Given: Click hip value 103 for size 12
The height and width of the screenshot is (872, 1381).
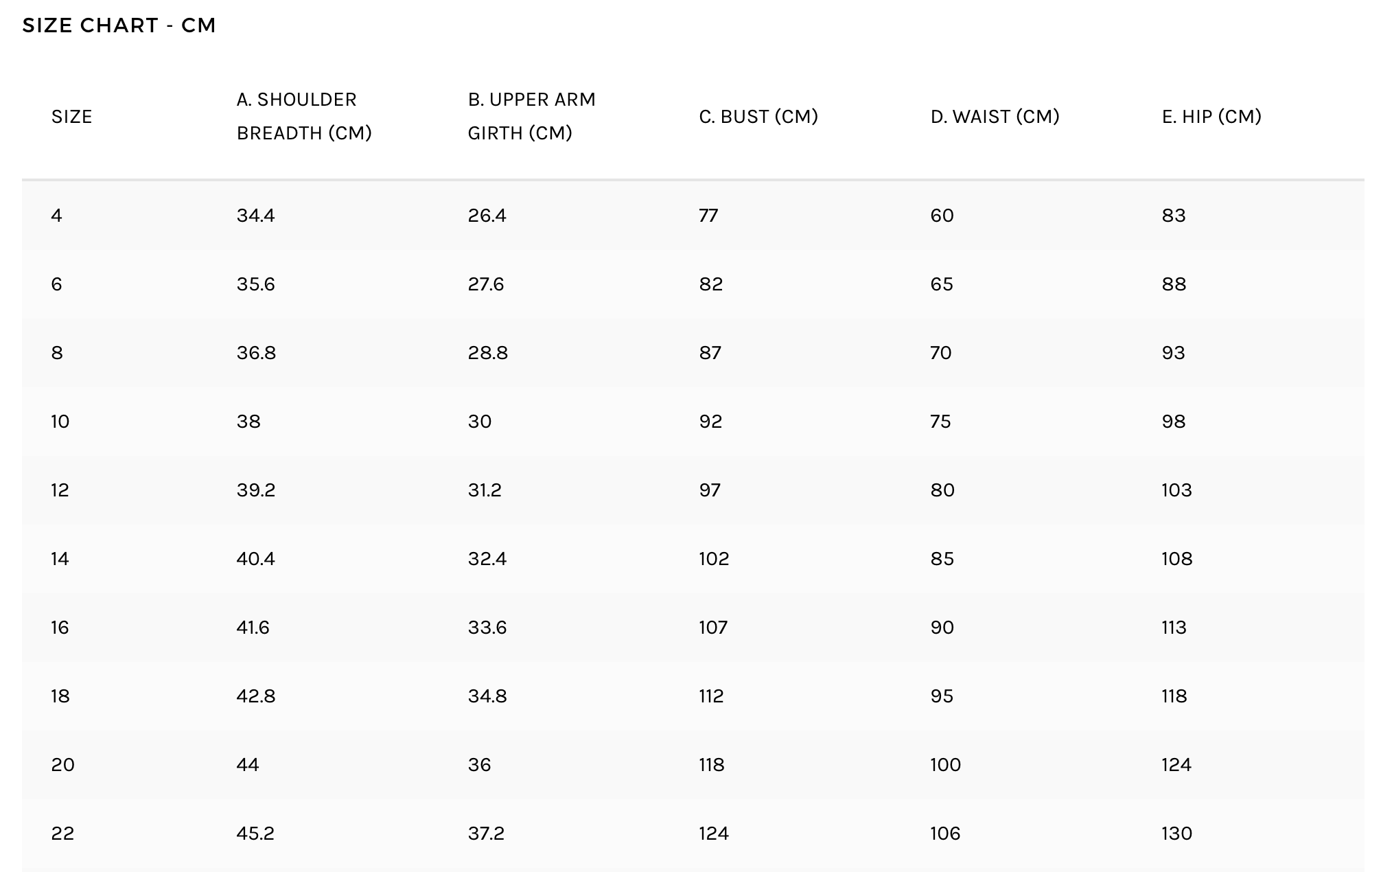Looking at the screenshot, I should click(1176, 490).
